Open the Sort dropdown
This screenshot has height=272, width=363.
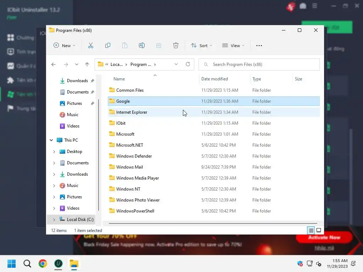pos(201,46)
